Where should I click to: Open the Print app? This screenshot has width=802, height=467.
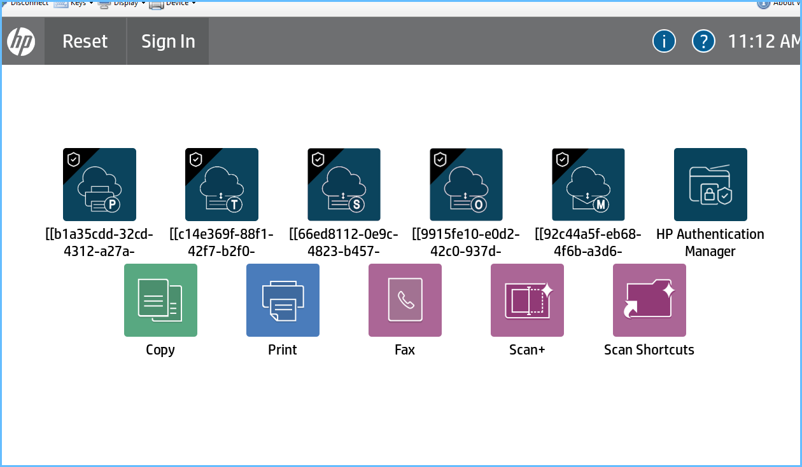pyautogui.click(x=283, y=300)
